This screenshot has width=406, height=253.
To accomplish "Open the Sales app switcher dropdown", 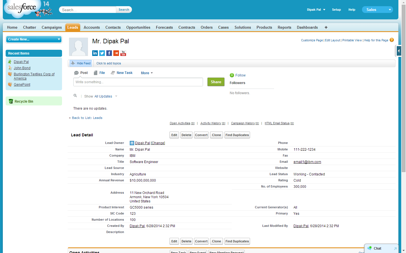I will pyautogui.click(x=377, y=10).
